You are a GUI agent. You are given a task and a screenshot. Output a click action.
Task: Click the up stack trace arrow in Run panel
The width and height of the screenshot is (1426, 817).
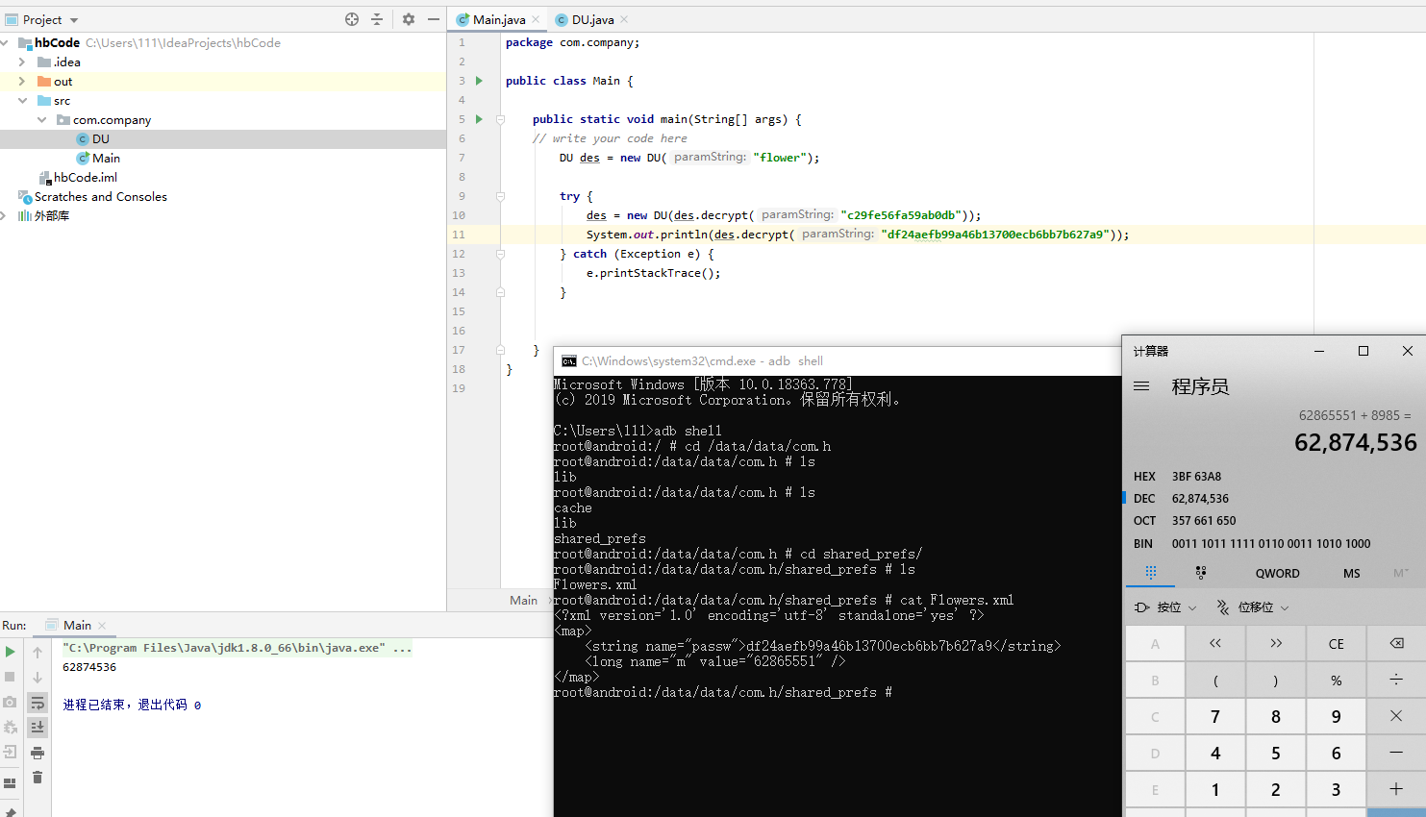[x=38, y=652]
